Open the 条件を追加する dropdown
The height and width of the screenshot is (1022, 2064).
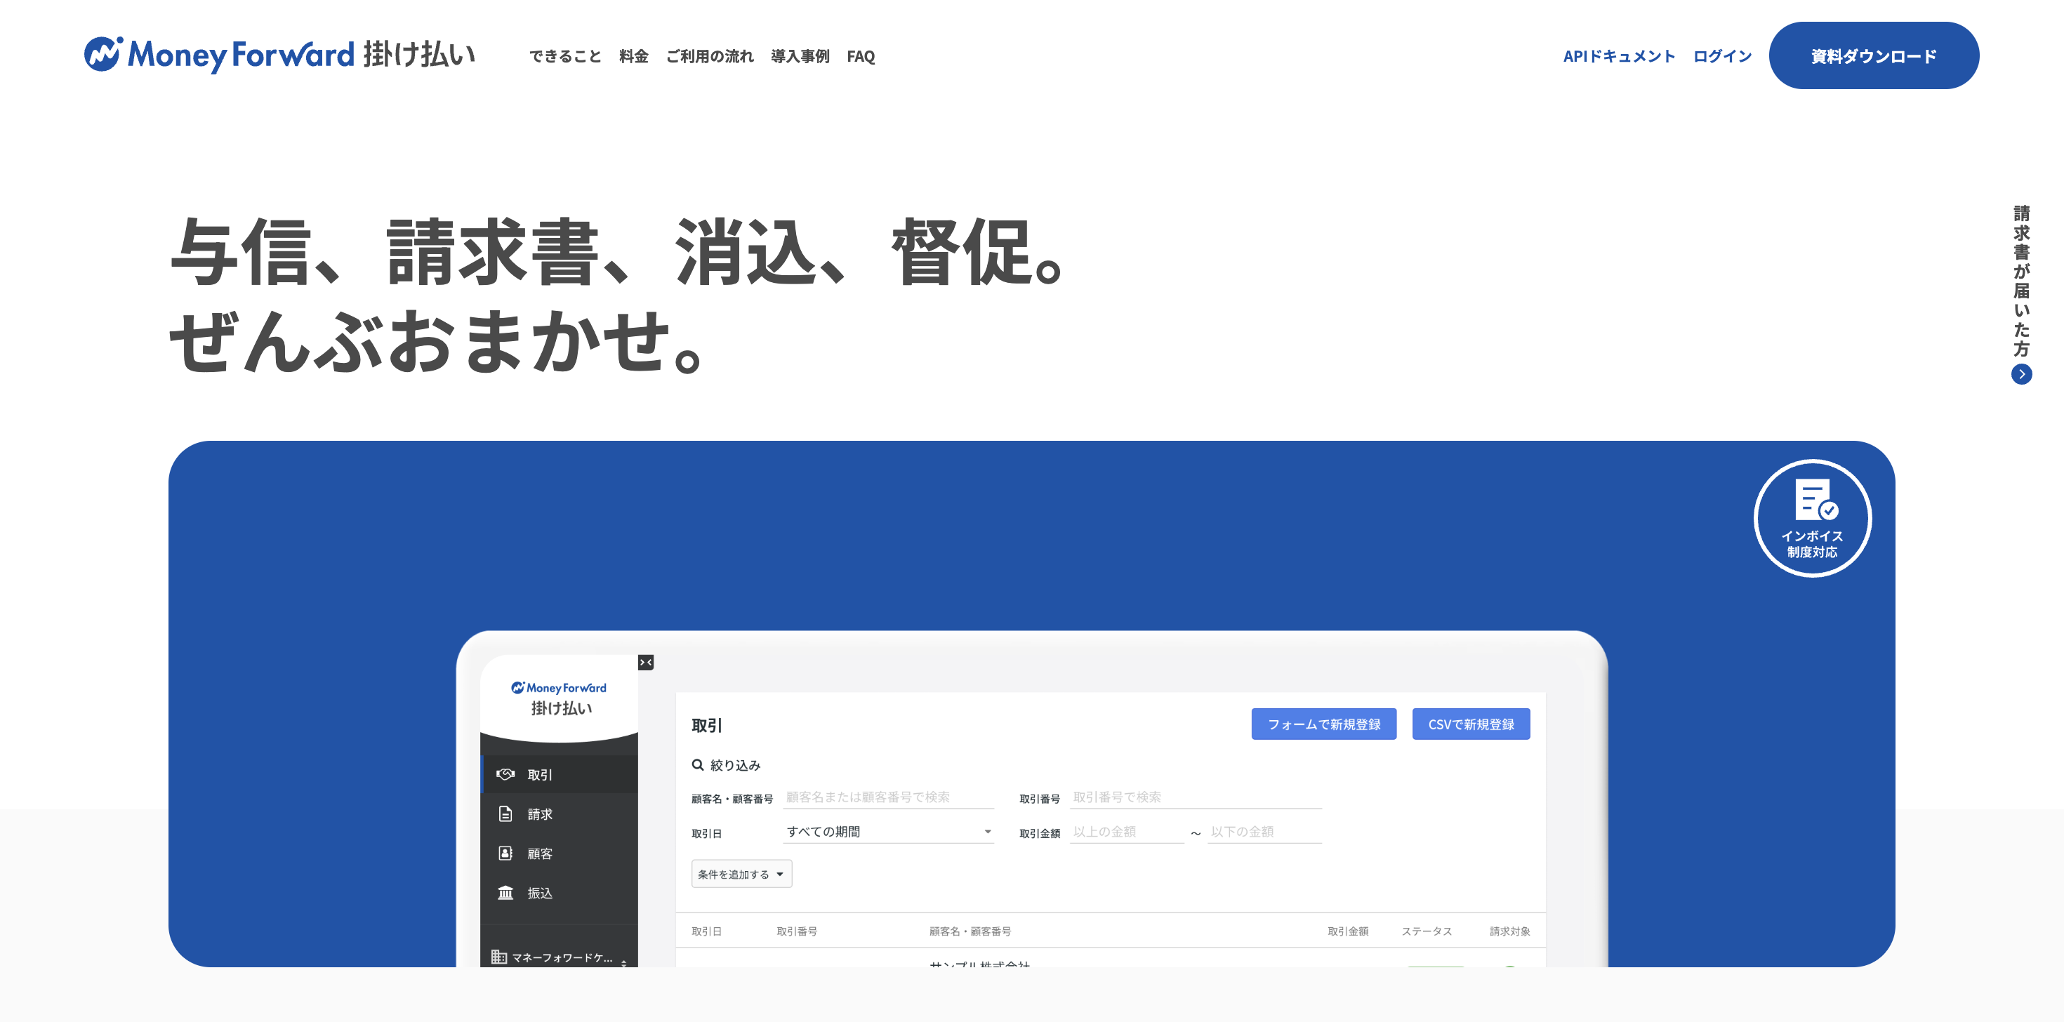click(741, 874)
